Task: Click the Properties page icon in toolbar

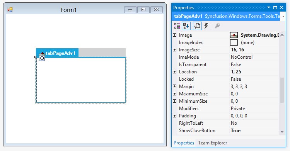Action: (x=197, y=26)
